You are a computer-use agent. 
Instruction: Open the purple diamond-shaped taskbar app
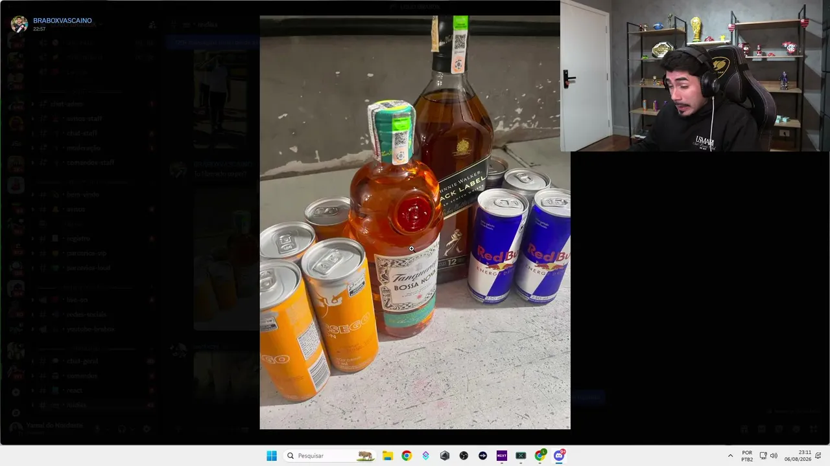coord(425,456)
